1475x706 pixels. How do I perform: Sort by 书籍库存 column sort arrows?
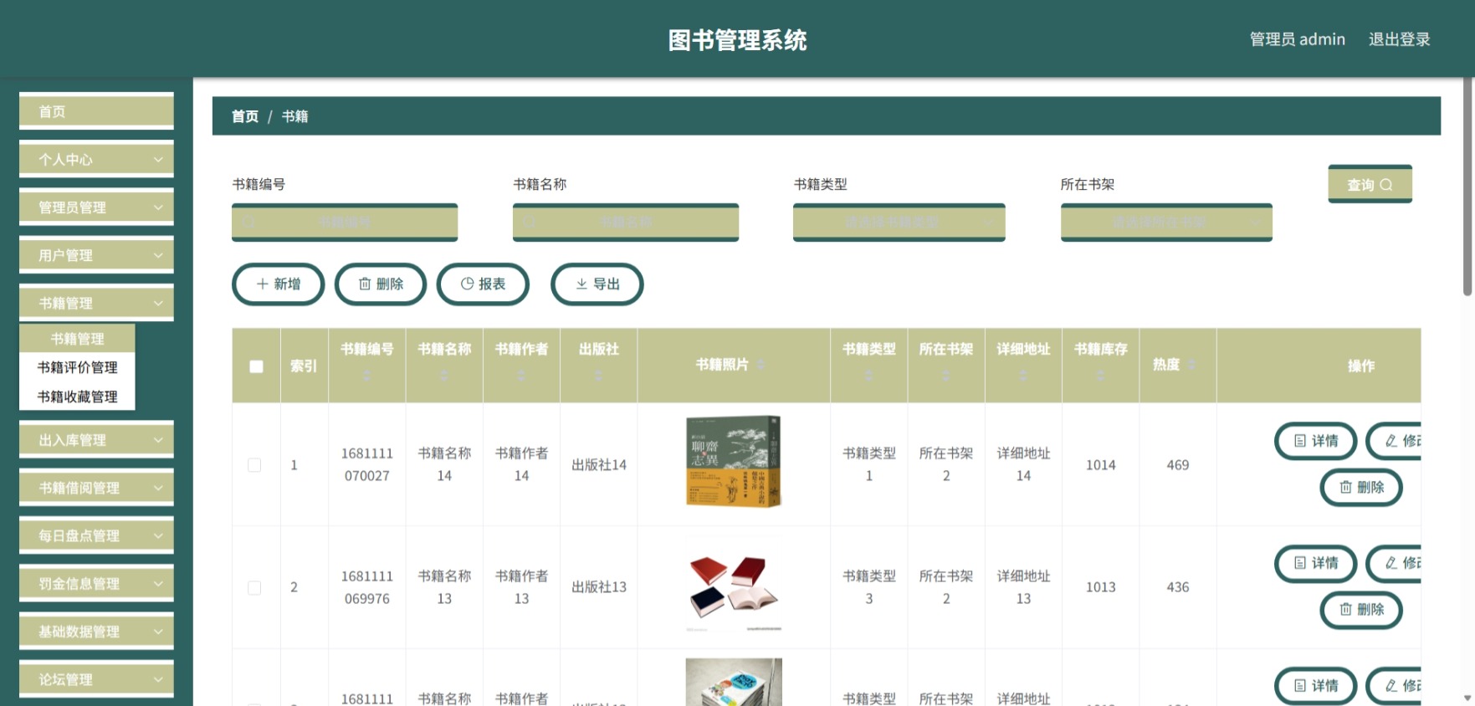coord(1100,376)
